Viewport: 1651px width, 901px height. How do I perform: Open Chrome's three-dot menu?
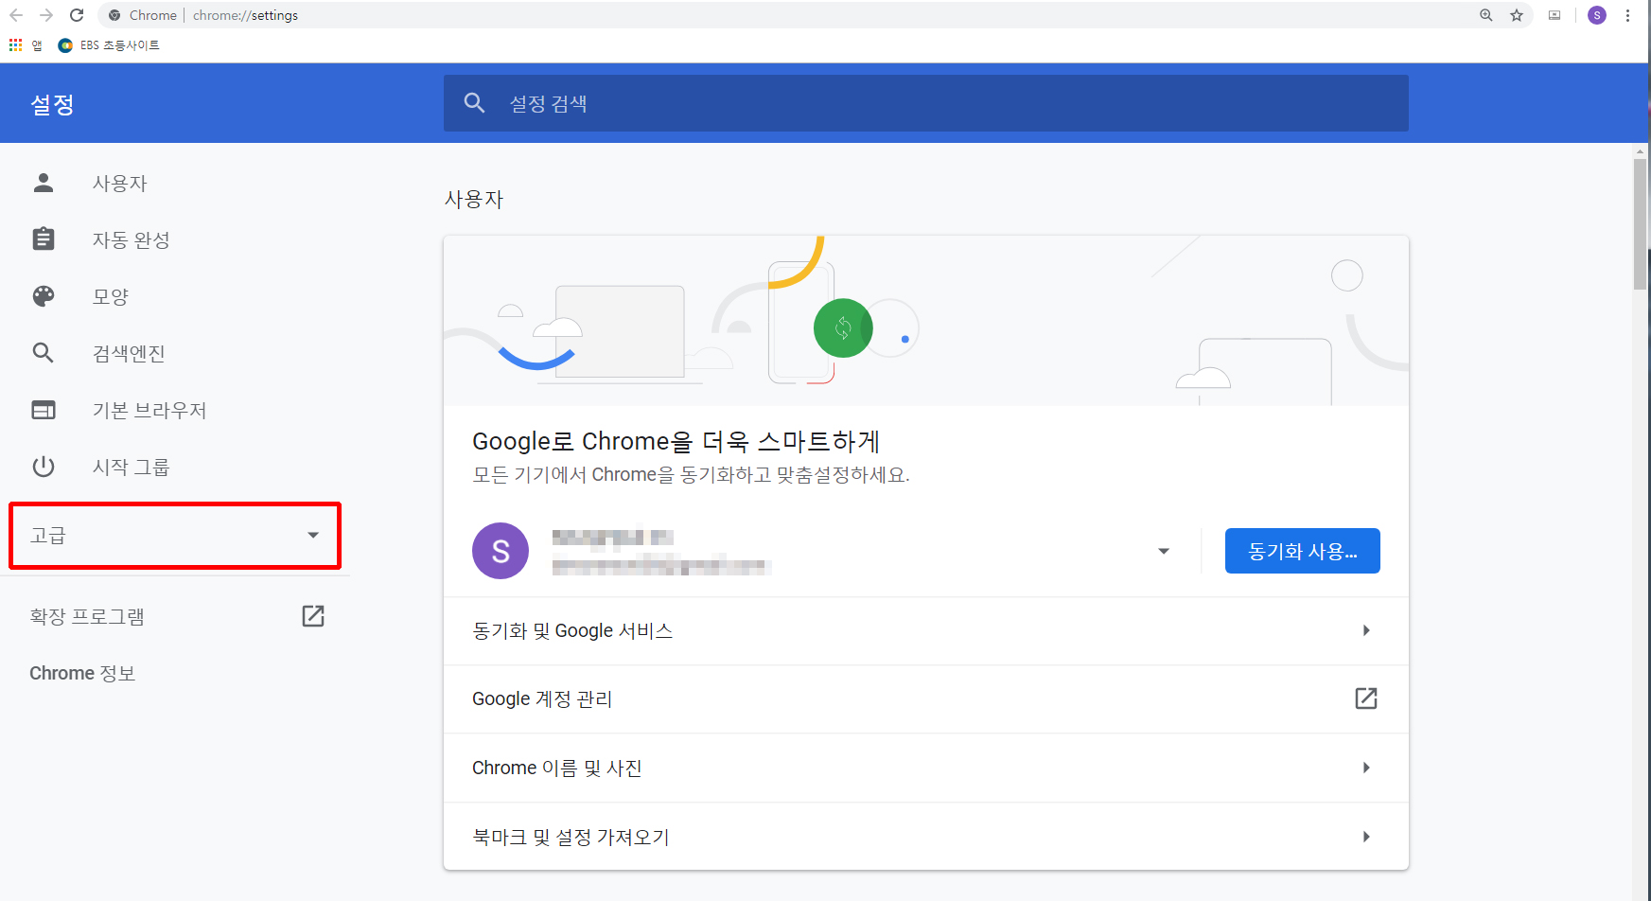tap(1627, 15)
